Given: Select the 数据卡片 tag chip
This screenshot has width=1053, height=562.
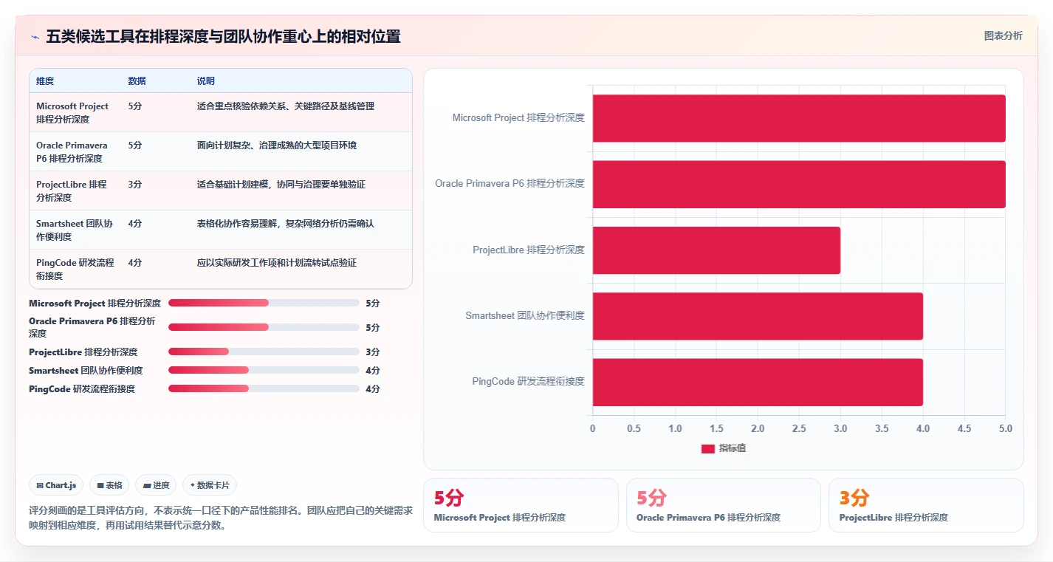Looking at the screenshot, I should (x=210, y=485).
